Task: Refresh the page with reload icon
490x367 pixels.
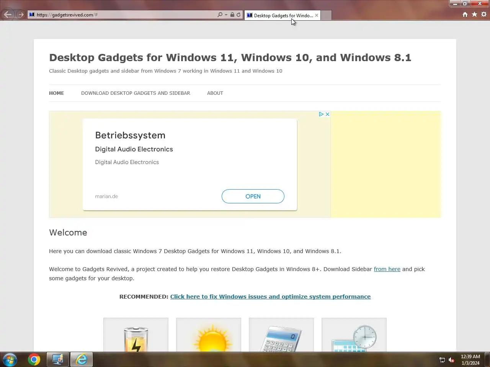Action: [238, 15]
